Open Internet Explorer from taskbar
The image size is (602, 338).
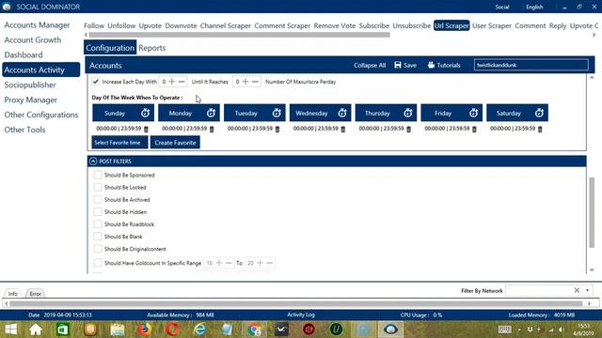(199, 330)
